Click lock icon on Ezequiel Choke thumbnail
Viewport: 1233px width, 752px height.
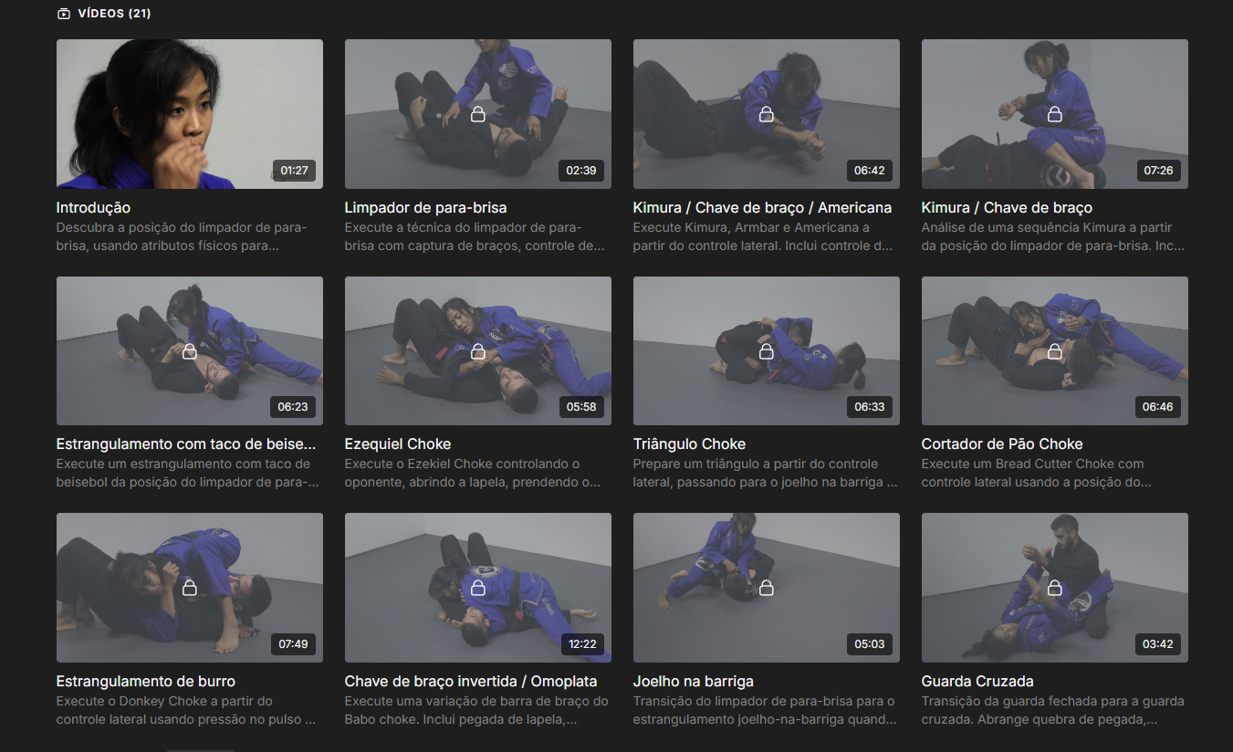click(x=477, y=351)
